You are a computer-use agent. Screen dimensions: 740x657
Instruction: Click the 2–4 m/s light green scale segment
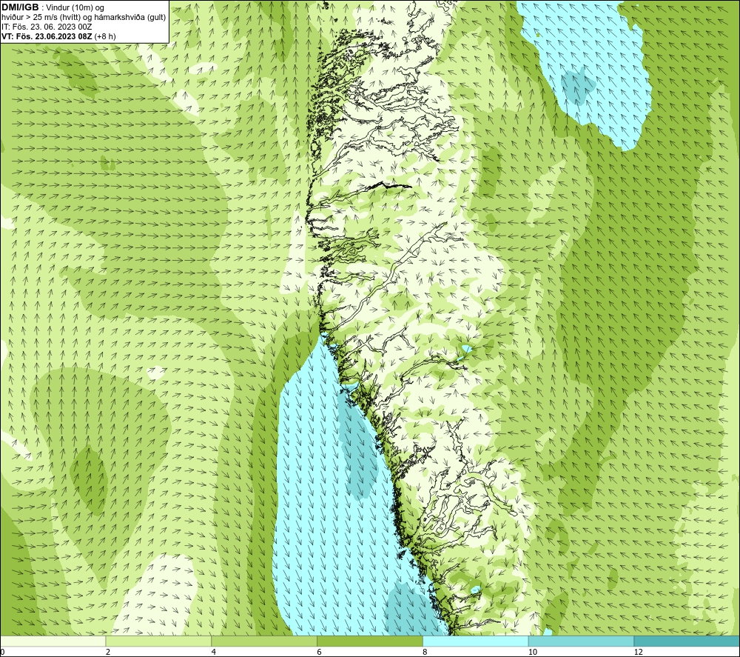point(158,641)
